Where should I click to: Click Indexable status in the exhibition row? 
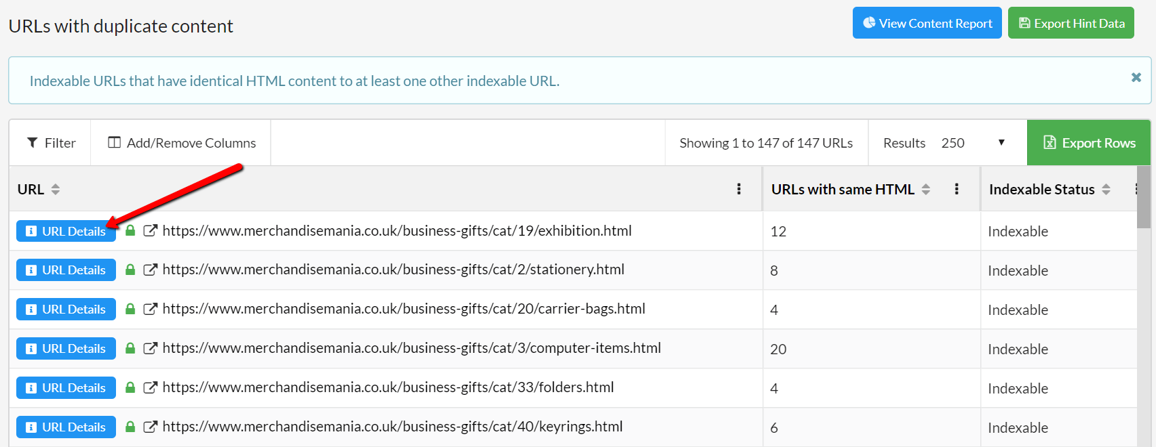click(x=1018, y=232)
